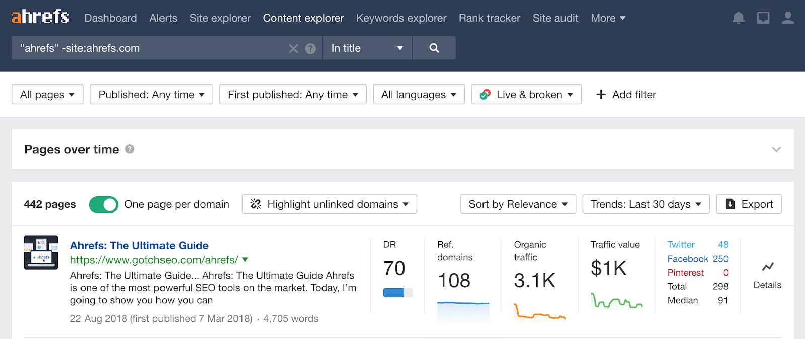
Task: Clear the search query with the X
Action: pyautogui.click(x=293, y=48)
